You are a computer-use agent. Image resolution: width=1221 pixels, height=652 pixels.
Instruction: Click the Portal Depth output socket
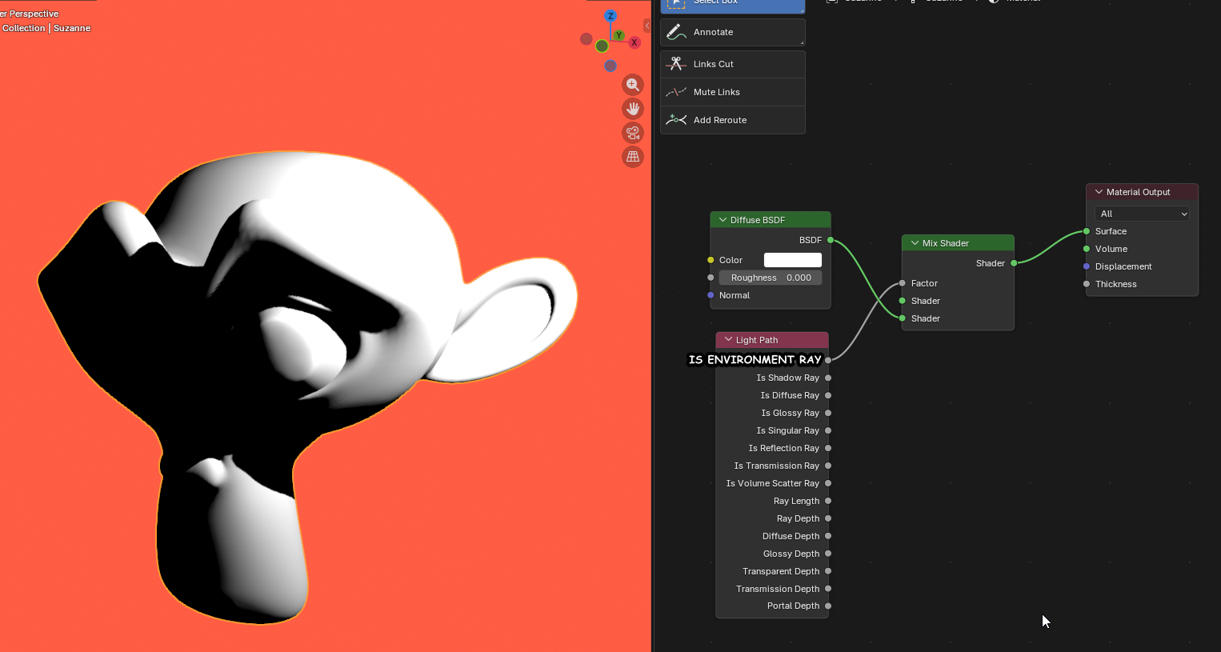828,606
